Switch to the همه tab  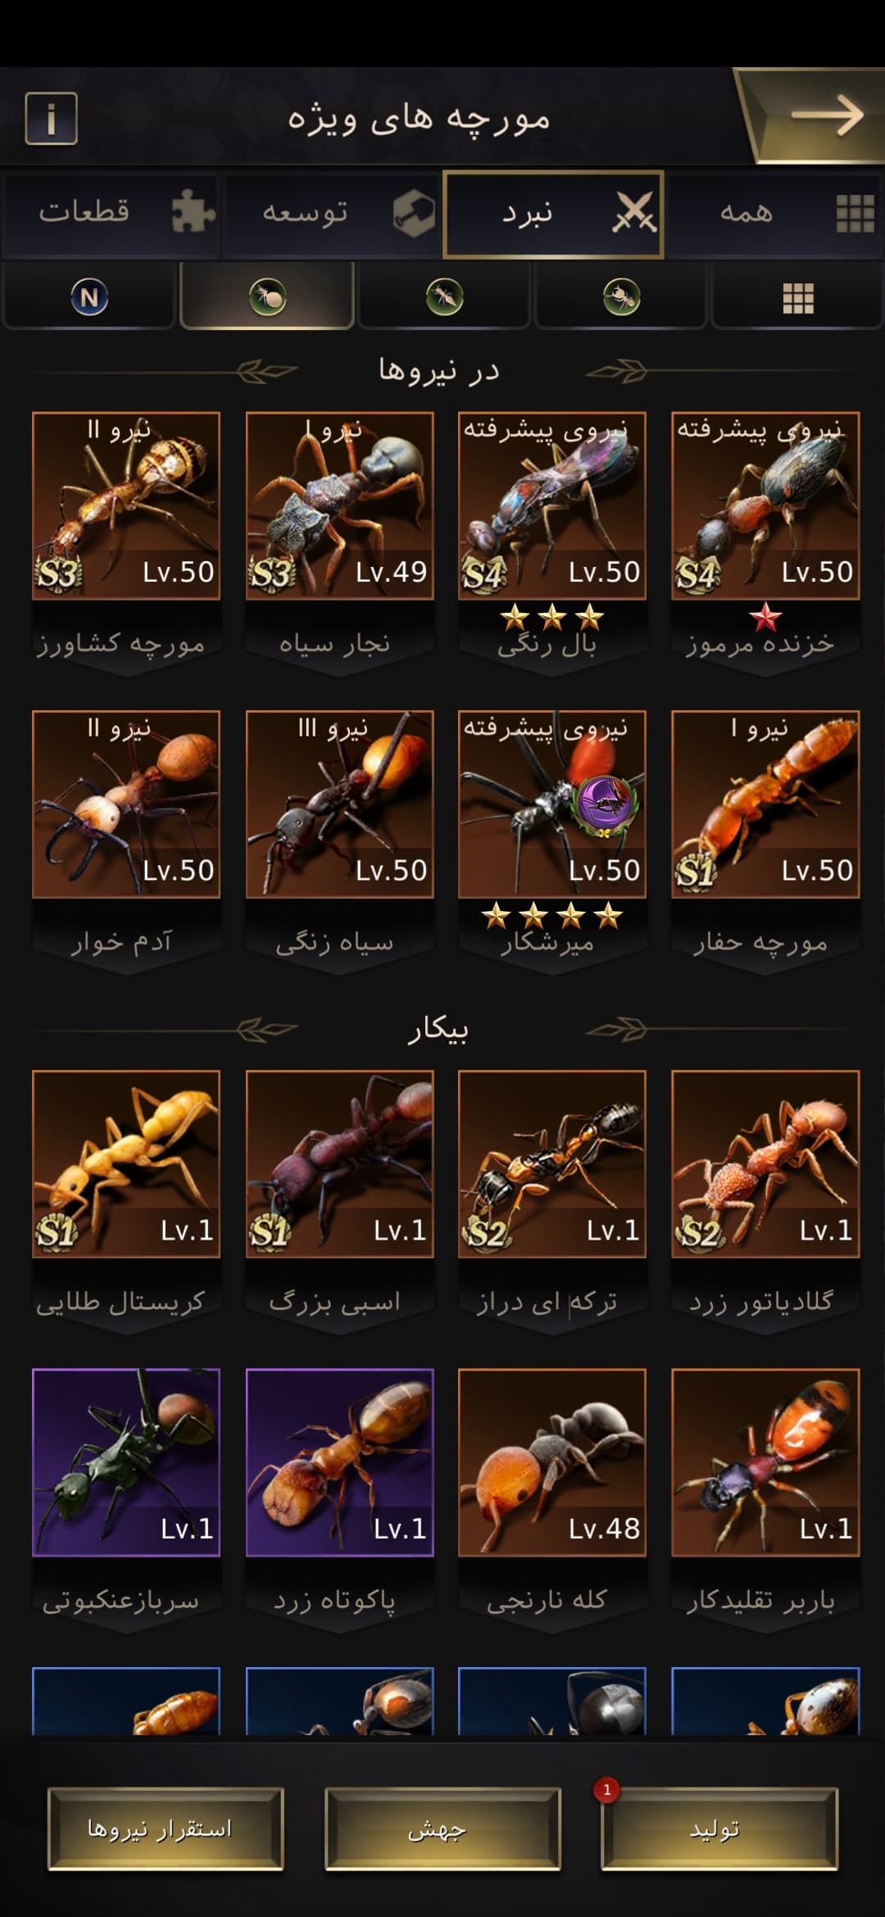tap(774, 213)
